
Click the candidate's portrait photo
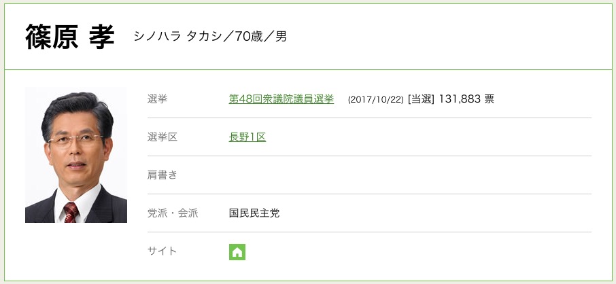tap(76, 155)
